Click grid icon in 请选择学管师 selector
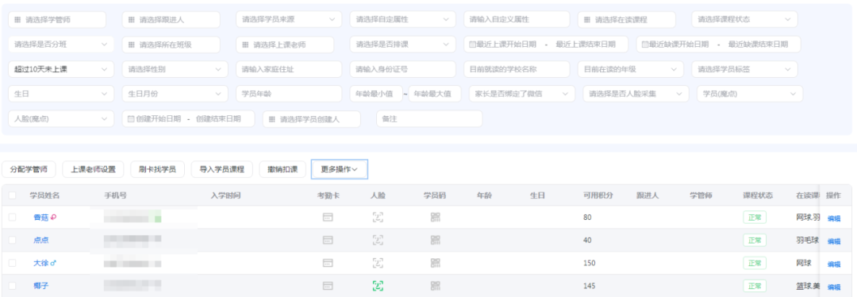This screenshot has height=297, width=857. (17, 20)
